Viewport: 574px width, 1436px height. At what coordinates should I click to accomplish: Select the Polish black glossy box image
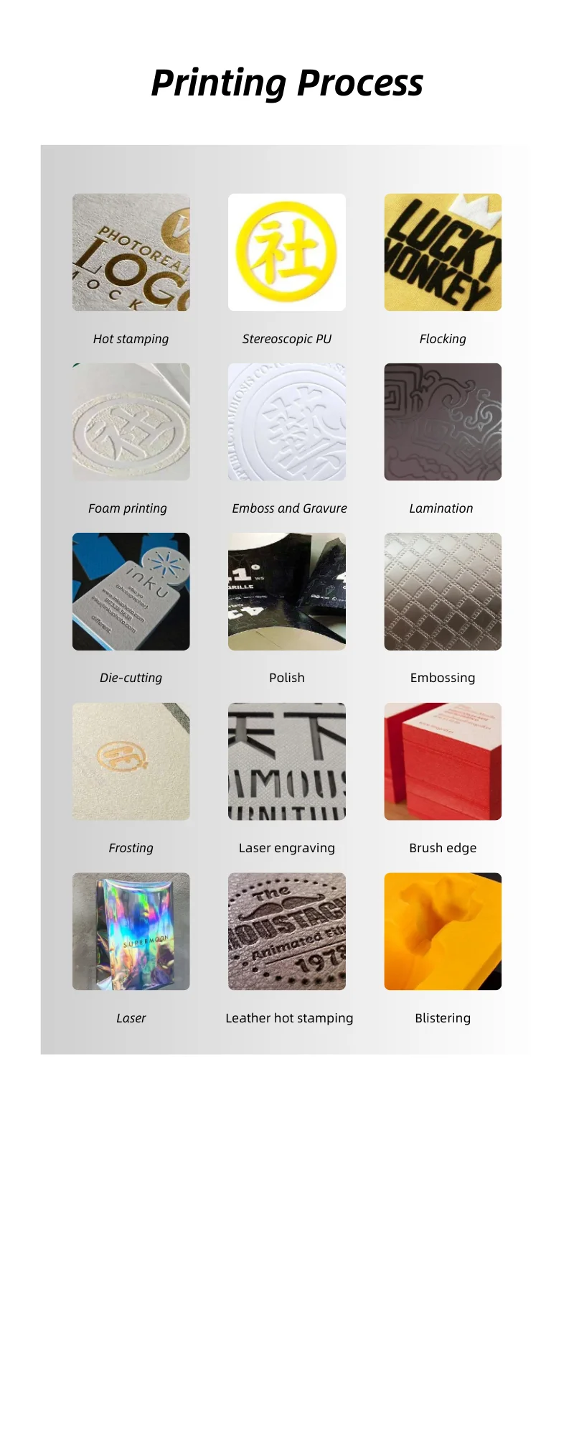[x=287, y=592]
